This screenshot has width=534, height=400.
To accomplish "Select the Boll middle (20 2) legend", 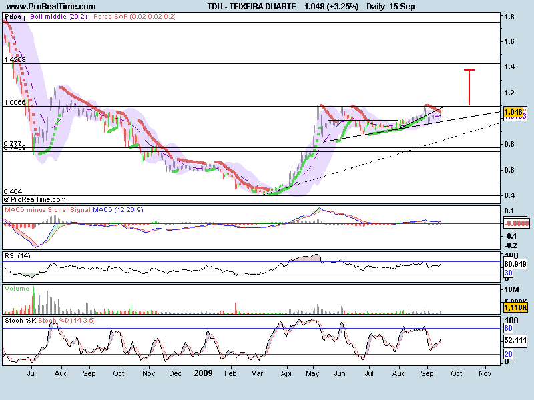I will click(x=59, y=16).
